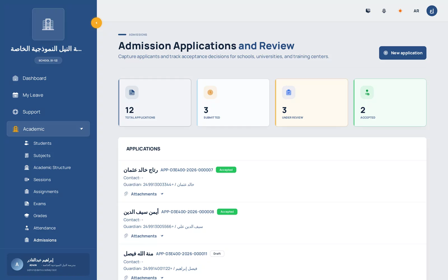This screenshot has height=280, width=448.
Task: Open the user avatar menu at top right
Action: click(432, 11)
